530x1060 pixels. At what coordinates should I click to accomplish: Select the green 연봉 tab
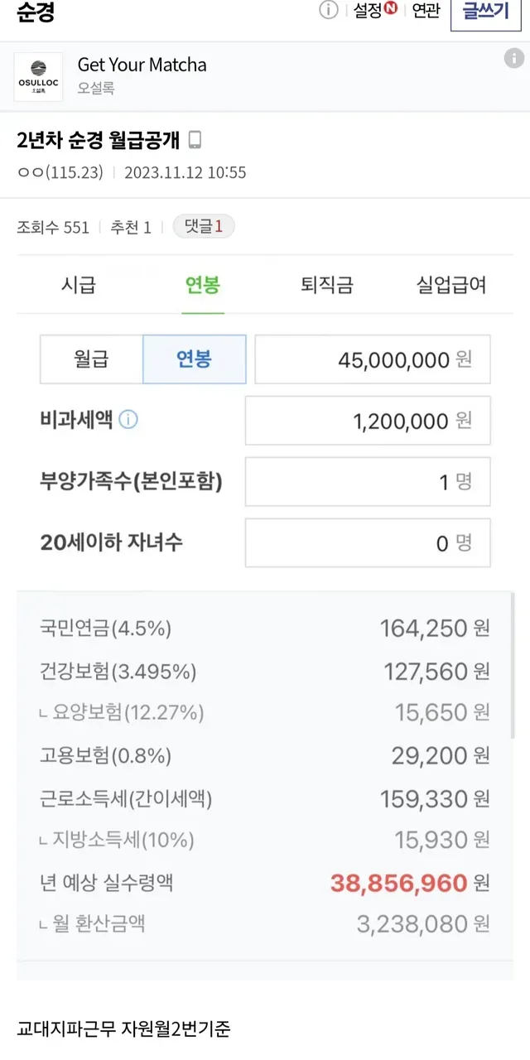click(x=203, y=286)
